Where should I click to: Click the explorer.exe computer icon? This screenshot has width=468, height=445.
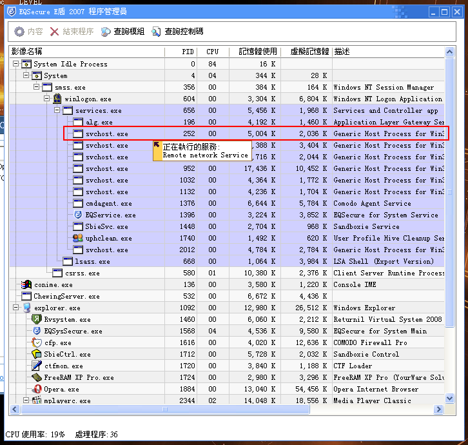click(27, 308)
